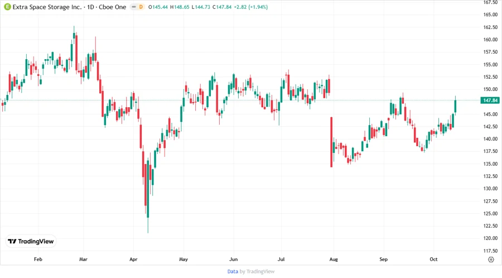
Task: Click the TradingView logo badge
Action: 31,242
